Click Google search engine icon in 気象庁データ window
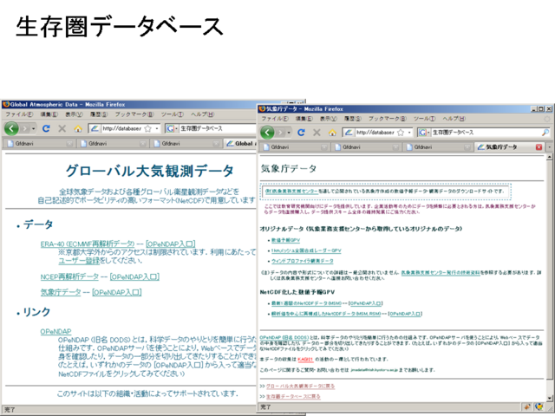This screenshot has width=555, height=416. [x=422, y=133]
